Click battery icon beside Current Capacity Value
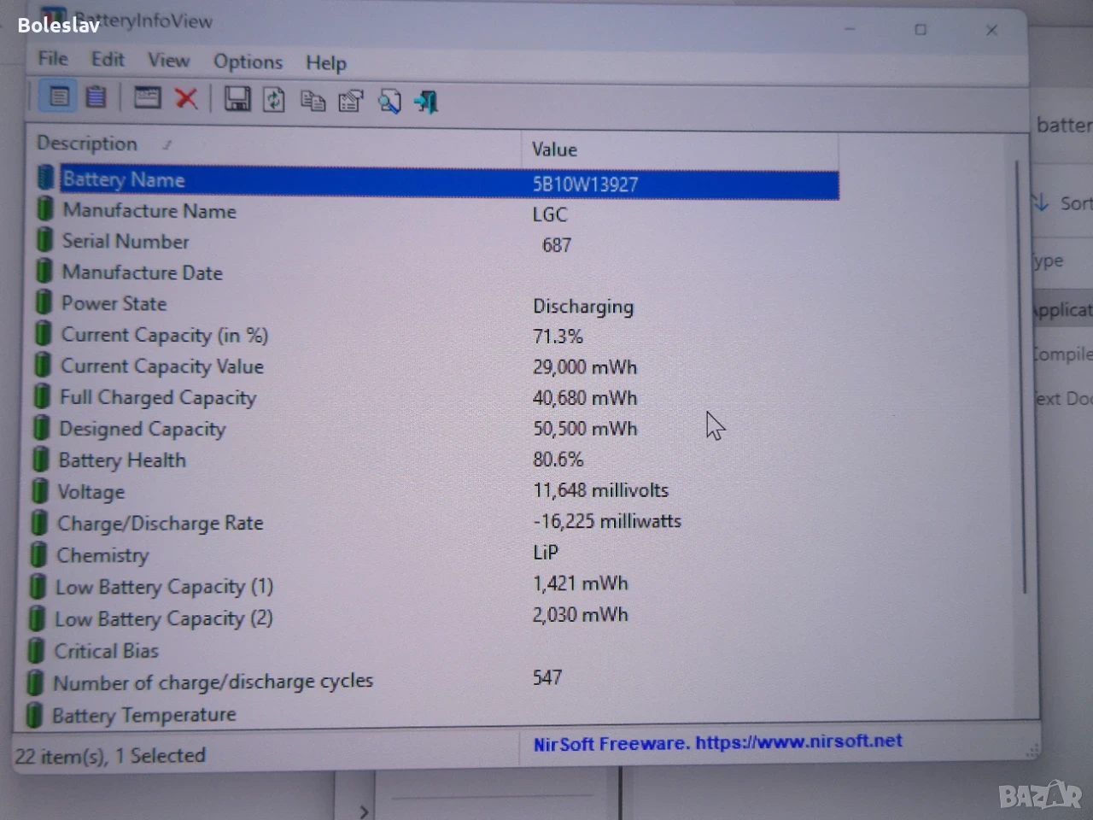The width and height of the screenshot is (1093, 820). point(42,366)
